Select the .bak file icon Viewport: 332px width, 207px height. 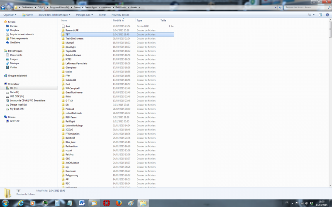tap(63, 26)
